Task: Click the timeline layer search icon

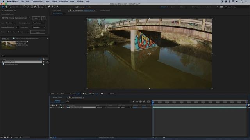Action: coord(68,101)
